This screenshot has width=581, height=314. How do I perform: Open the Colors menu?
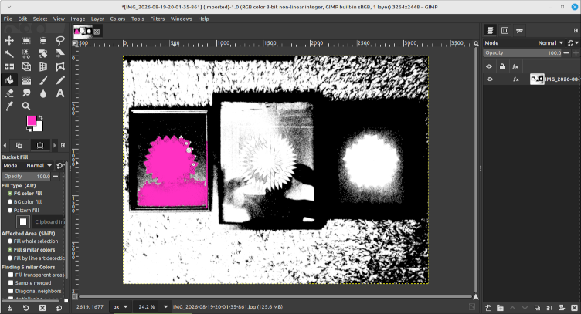point(117,19)
